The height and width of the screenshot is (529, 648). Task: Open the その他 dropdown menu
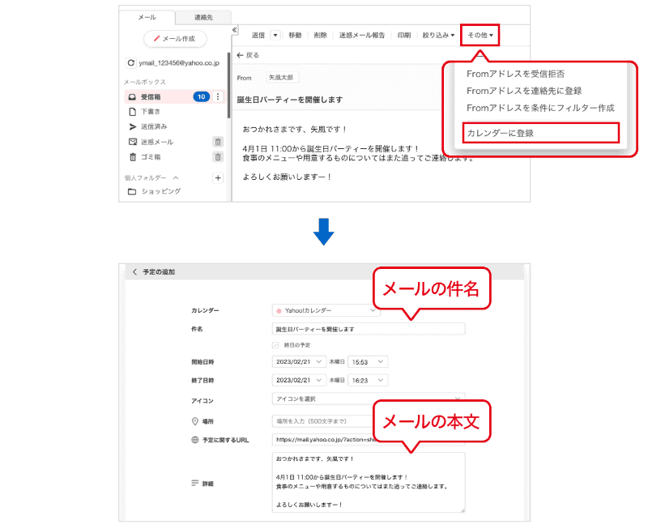coord(480,35)
